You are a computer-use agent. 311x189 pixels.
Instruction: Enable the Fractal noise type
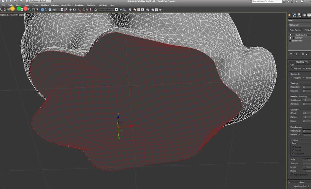point(293,150)
